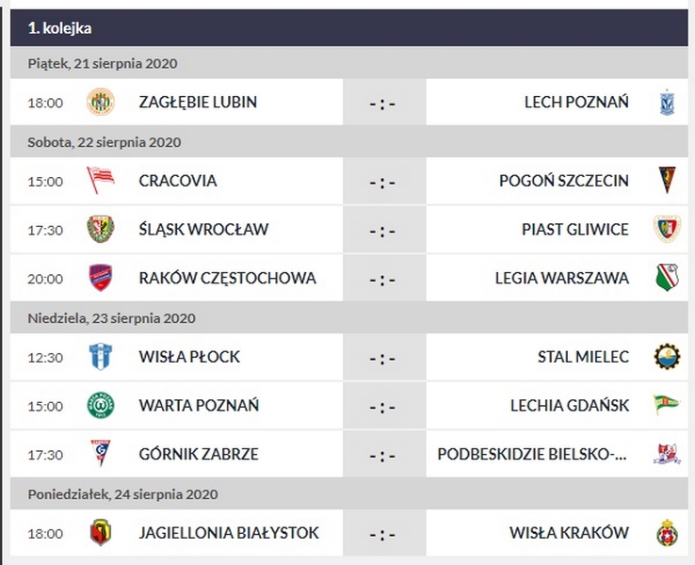695x565 pixels.
Task: Open the Cracovia club logo
Action: pyautogui.click(x=100, y=180)
